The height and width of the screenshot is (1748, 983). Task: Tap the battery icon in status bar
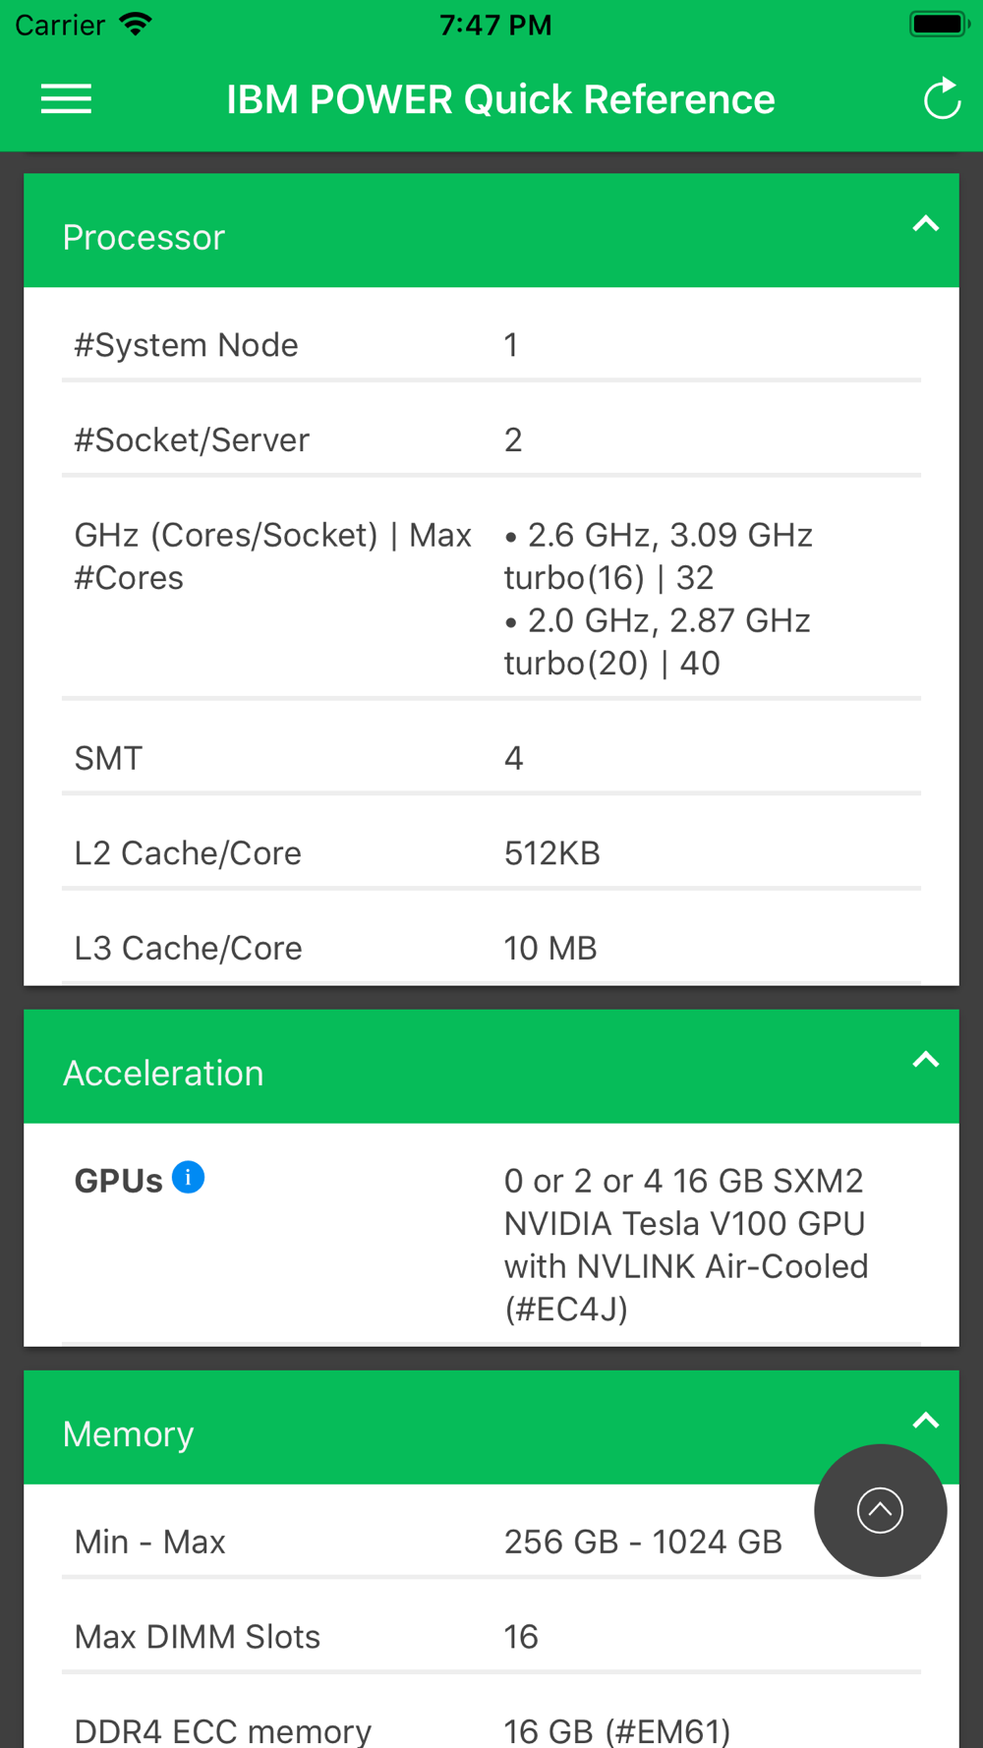(x=940, y=24)
